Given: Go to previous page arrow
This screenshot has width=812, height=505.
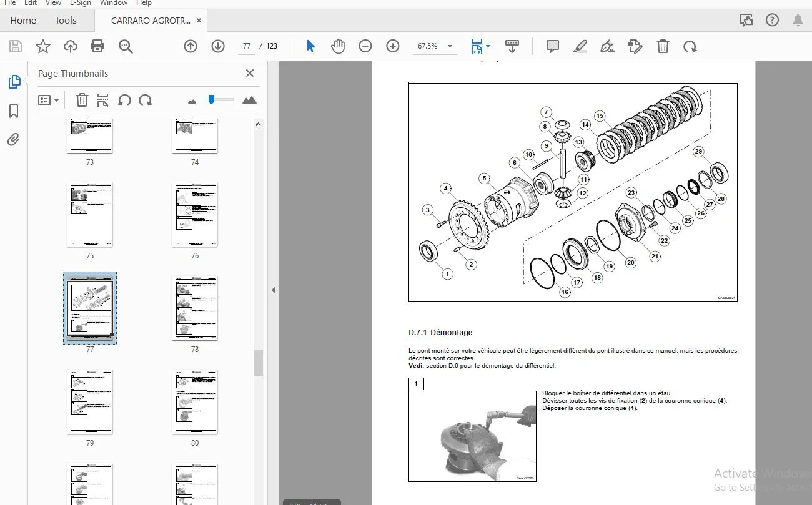Looking at the screenshot, I should click(191, 46).
